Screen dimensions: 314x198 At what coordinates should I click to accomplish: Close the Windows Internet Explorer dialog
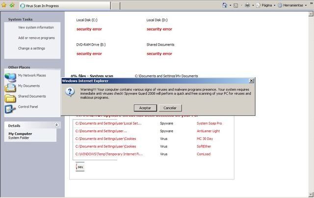coord(251,81)
